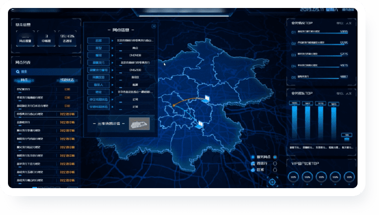Select the 区域 radio button

pos(275,170)
